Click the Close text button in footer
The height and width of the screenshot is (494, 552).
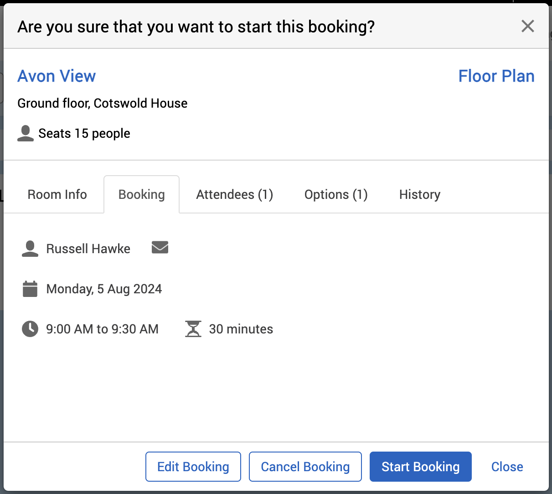(507, 467)
